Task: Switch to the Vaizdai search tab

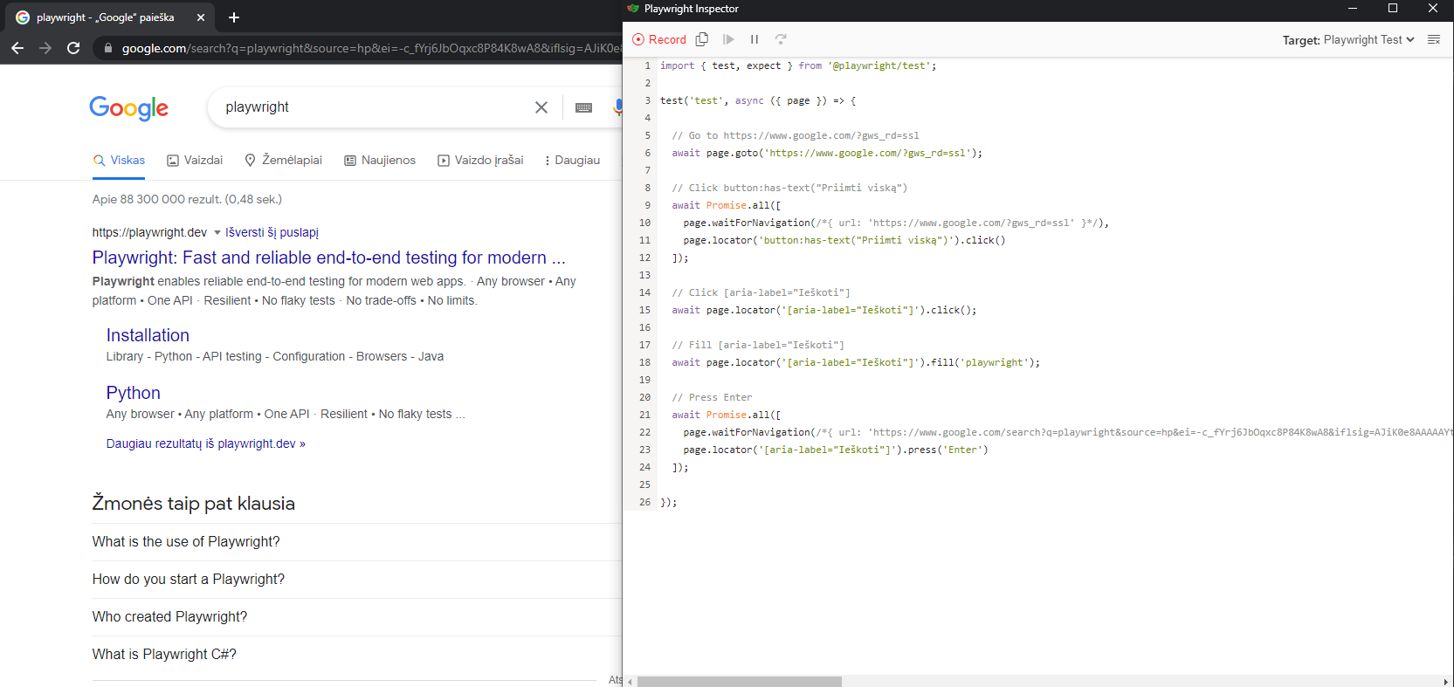Action: pos(195,161)
